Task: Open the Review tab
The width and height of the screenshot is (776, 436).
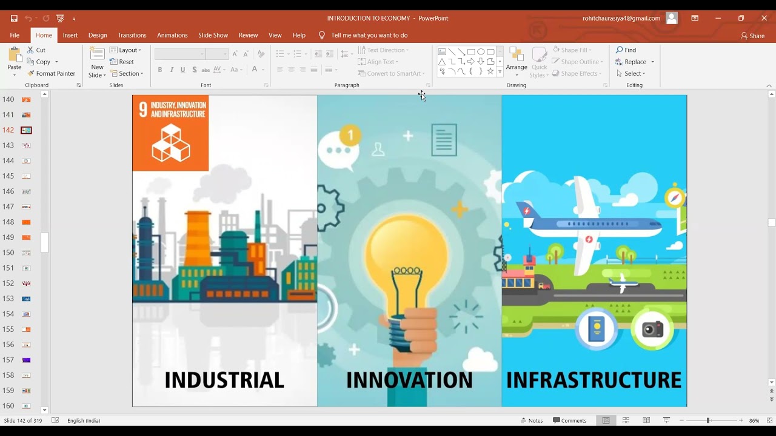Action: coord(248,35)
